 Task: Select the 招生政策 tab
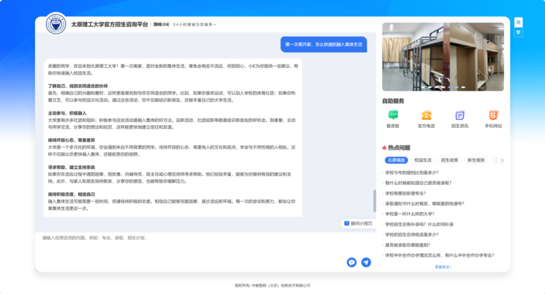point(449,160)
